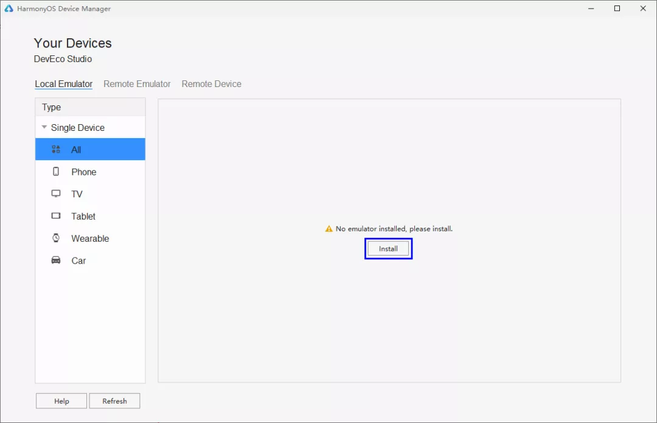Click the Wearable watch icon
Viewport: 657px width, 423px height.
56,238
